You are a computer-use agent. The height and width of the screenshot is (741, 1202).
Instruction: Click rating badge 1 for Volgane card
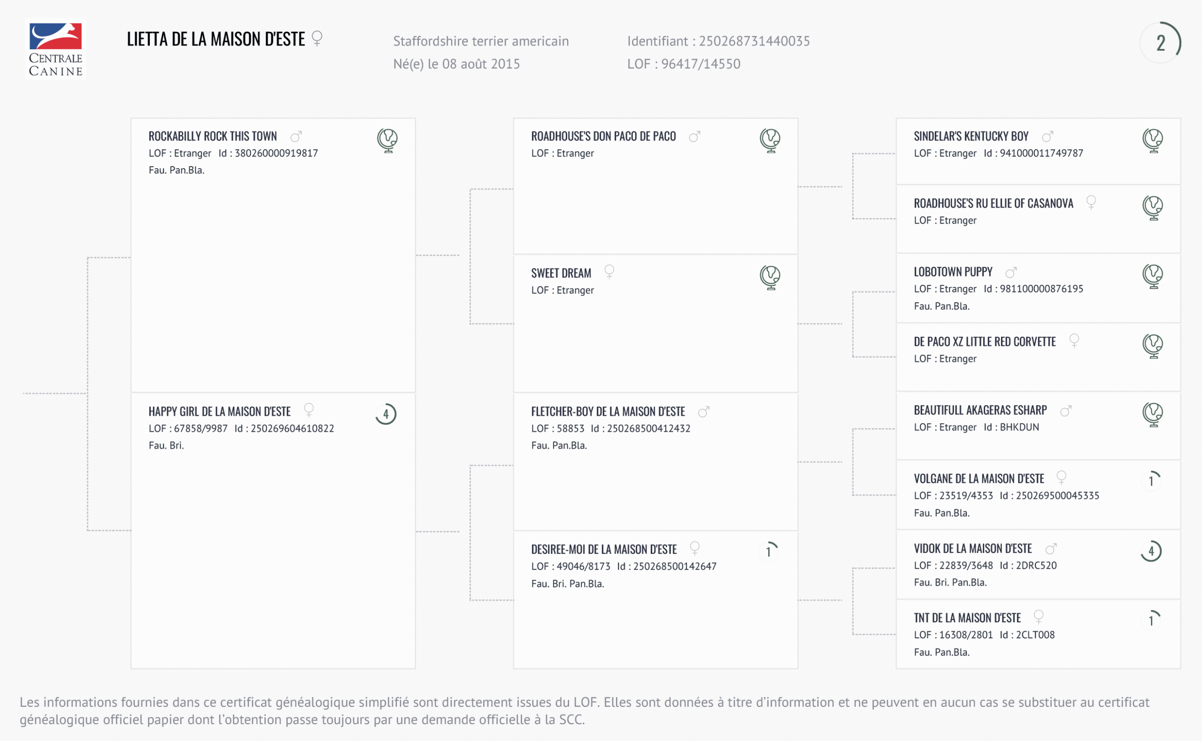[1151, 481]
